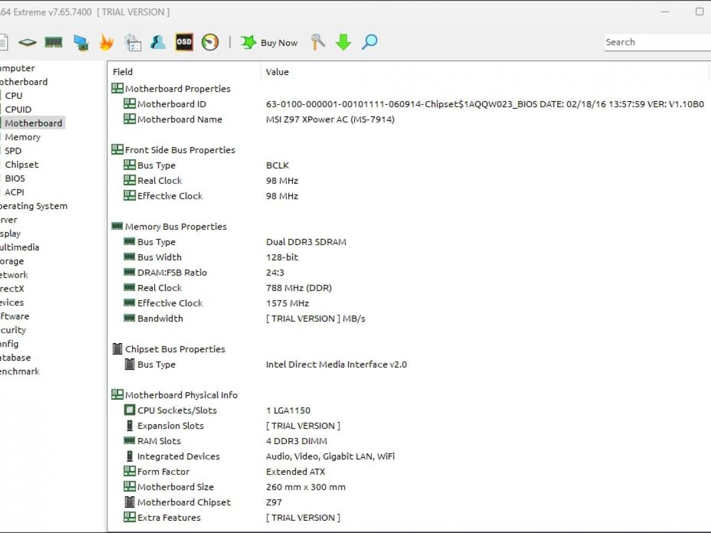711x533 pixels.
Task: Open the gear checklist wizard icon
Action: pyautogui.click(x=133, y=42)
